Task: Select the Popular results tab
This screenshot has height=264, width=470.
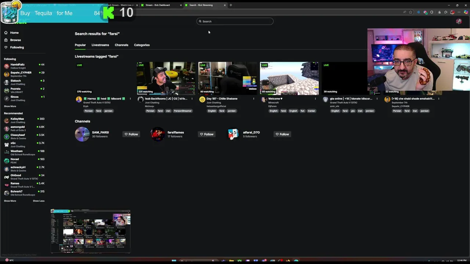Action: point(80,45)
